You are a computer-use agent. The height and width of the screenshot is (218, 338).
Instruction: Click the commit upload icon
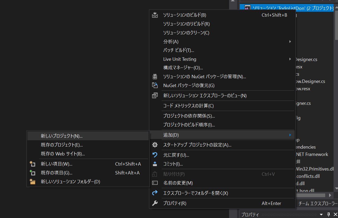pos(155,164)
